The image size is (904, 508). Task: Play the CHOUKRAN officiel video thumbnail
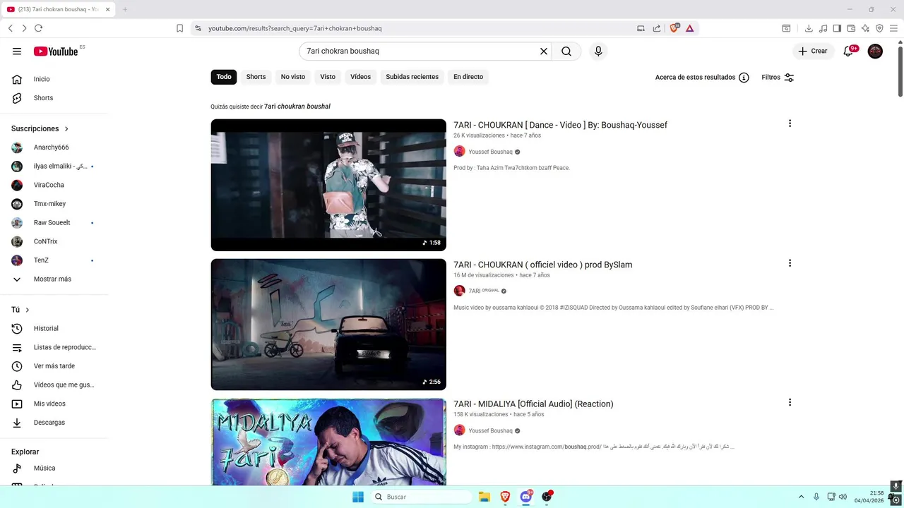point(328,325)
